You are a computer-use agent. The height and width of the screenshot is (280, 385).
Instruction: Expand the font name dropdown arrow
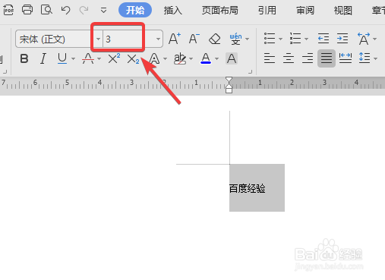98,39
